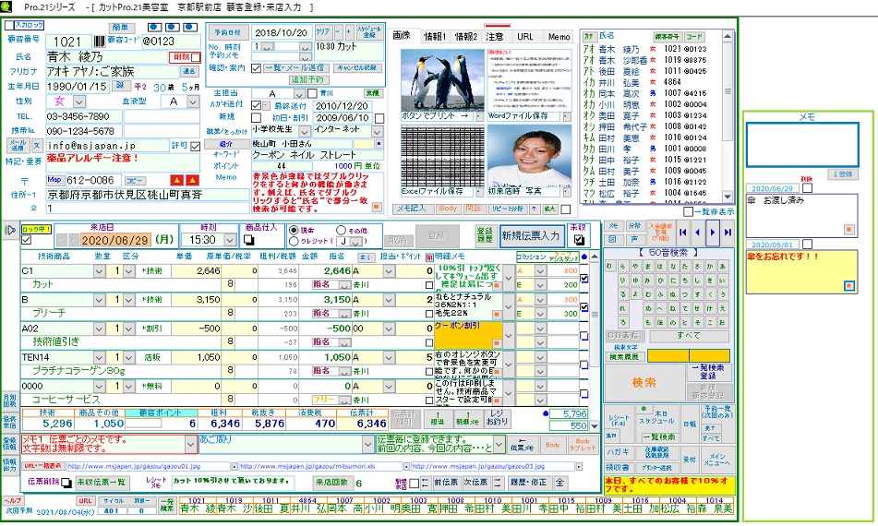Screen dimensions: 878x526
Task: Click the キャンセル記録 button
Action: [x=356, y=67]
